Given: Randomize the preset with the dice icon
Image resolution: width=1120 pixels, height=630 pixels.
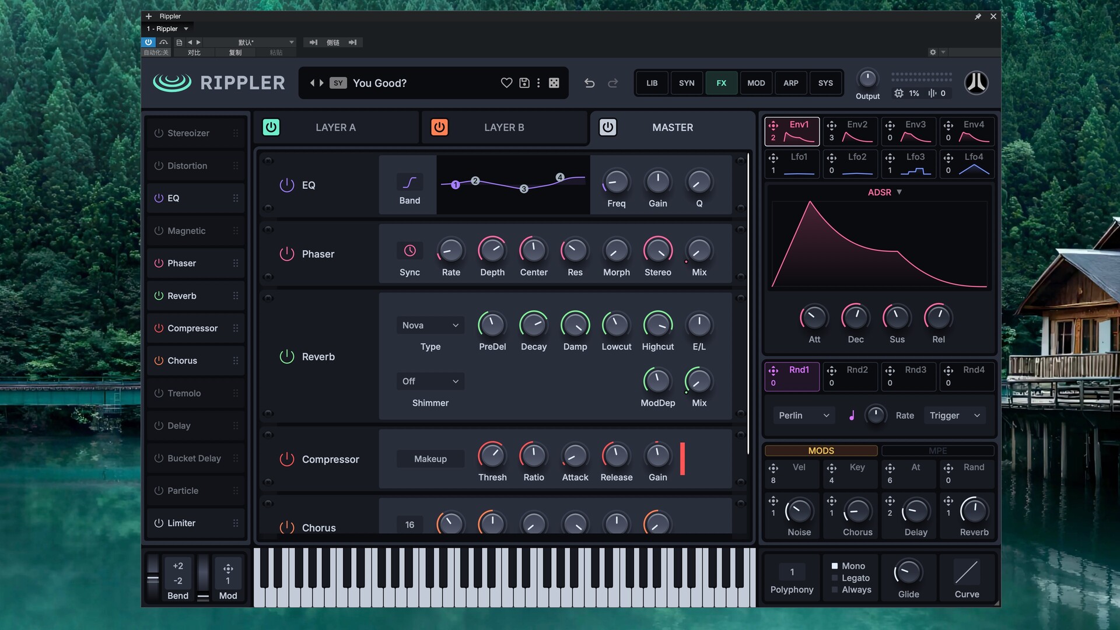Looking at the screenshot, I should (554, 83).
